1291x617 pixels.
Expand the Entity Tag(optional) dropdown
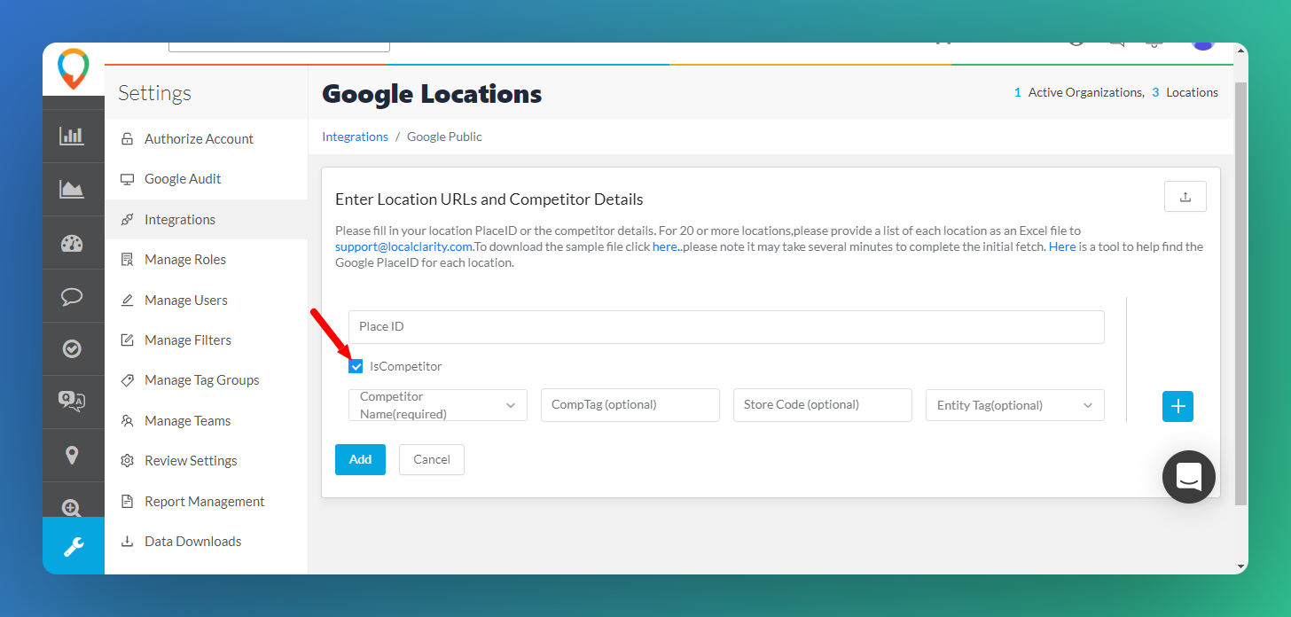(x=1015, y=405)
